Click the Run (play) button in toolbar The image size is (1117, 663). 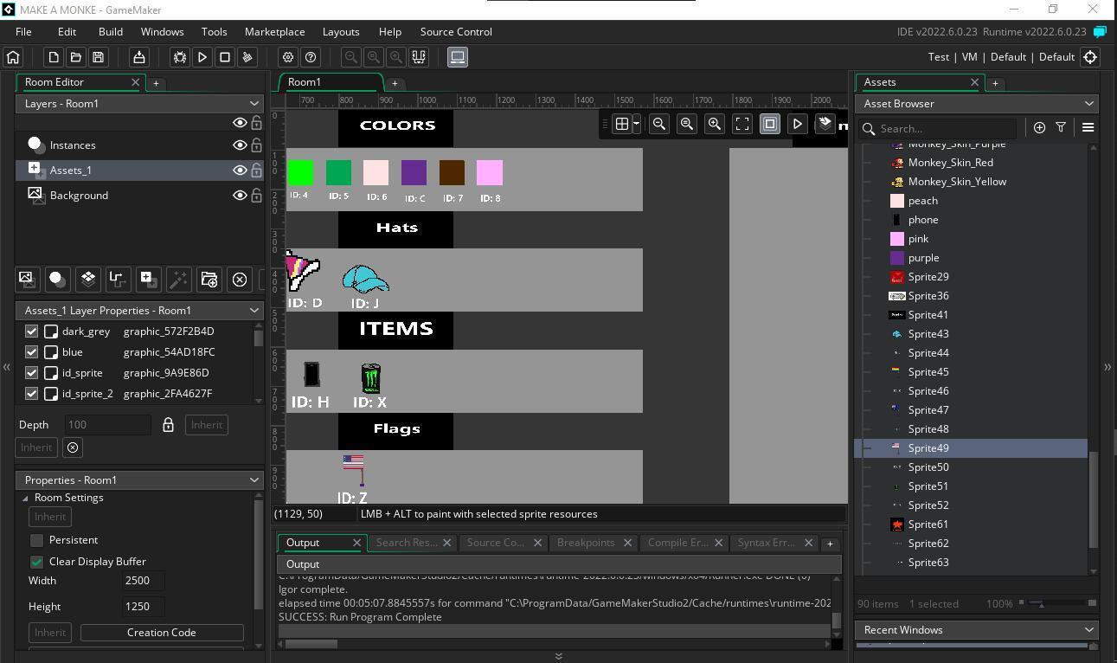click(202, 57)
